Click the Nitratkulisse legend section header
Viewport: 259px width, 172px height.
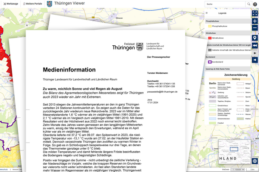(228, 33)
